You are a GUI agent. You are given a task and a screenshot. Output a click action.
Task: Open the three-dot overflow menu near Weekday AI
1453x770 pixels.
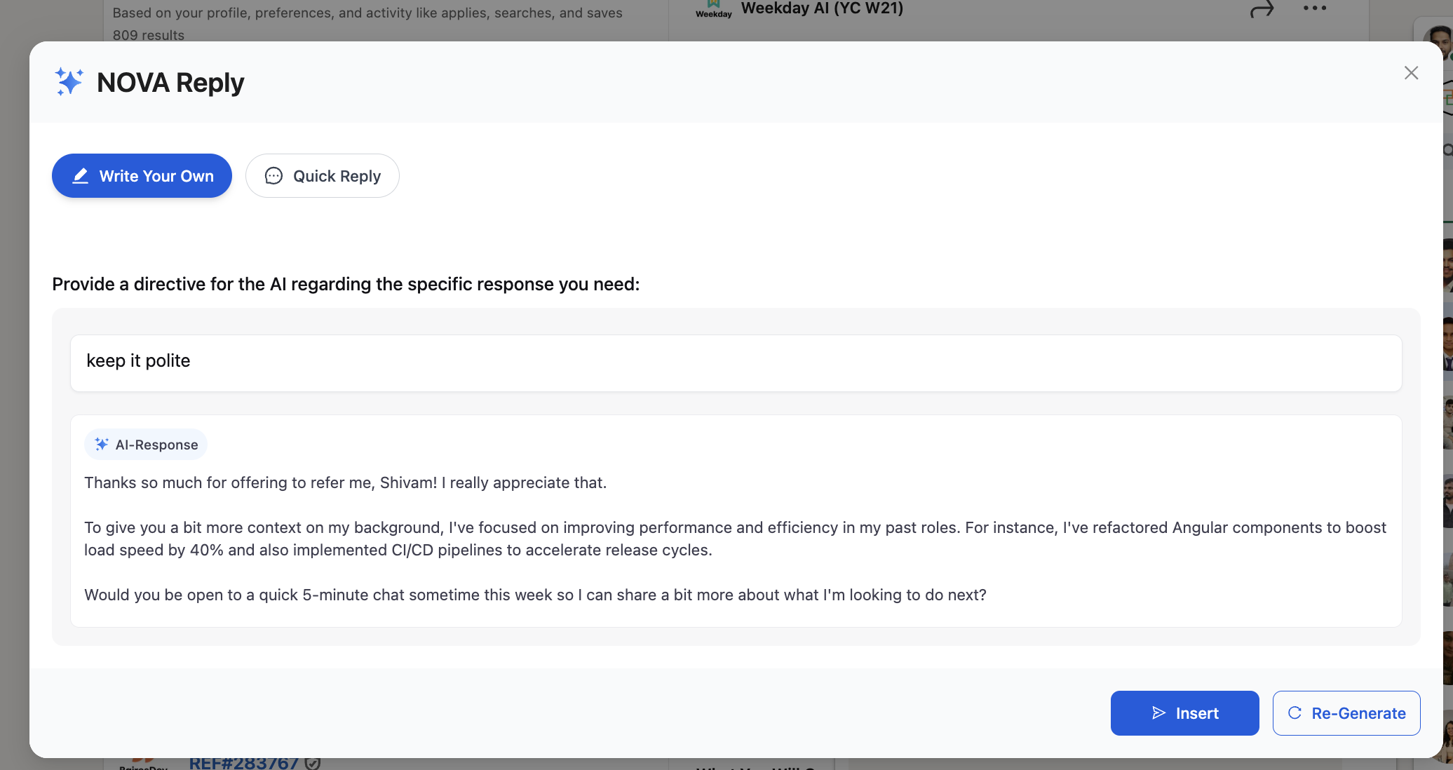pos(1315,8)
